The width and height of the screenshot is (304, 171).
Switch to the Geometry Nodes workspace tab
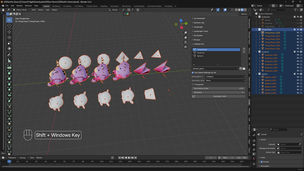tap(154, 6)
